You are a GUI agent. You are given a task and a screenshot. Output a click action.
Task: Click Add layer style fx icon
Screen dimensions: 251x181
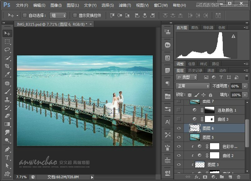[197, 177]
